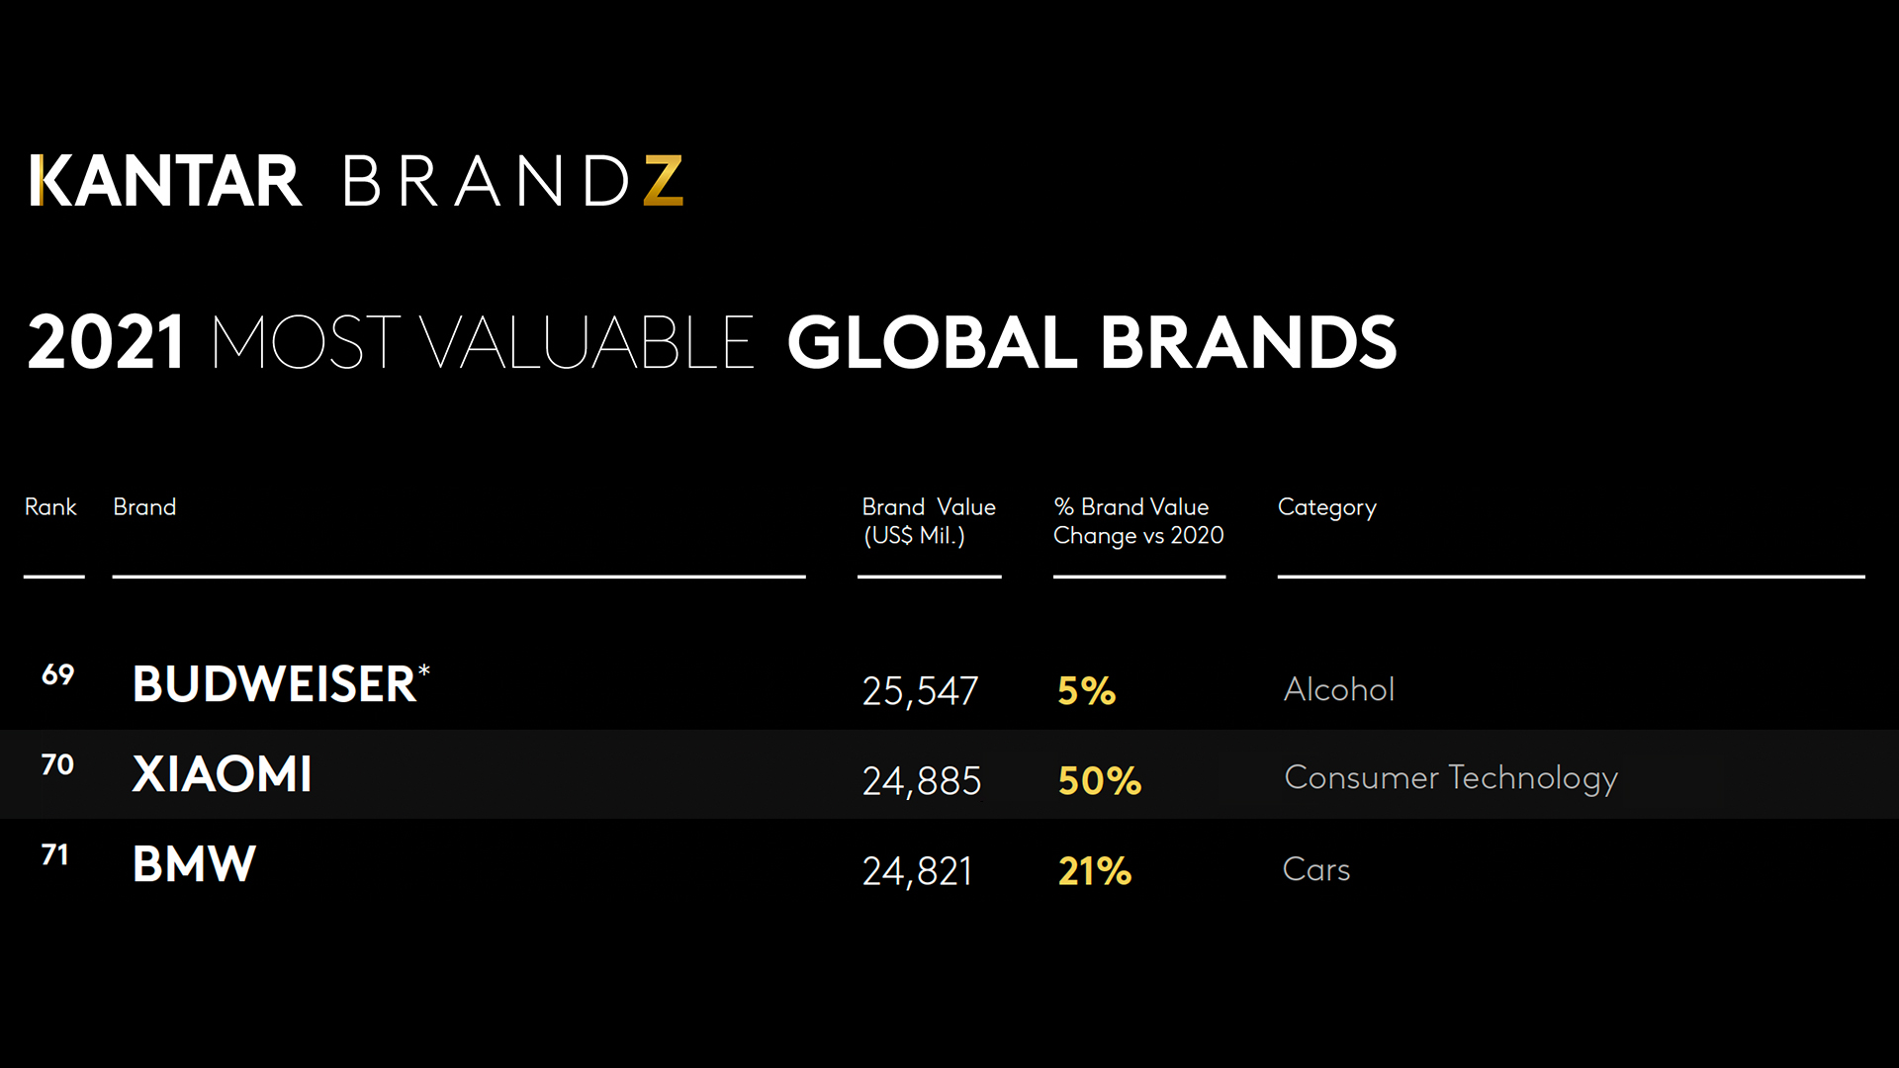The image size is (1899, 1068).
Task: Click Budweiser's brand value 25,547
Action: [x=920, y=691]
